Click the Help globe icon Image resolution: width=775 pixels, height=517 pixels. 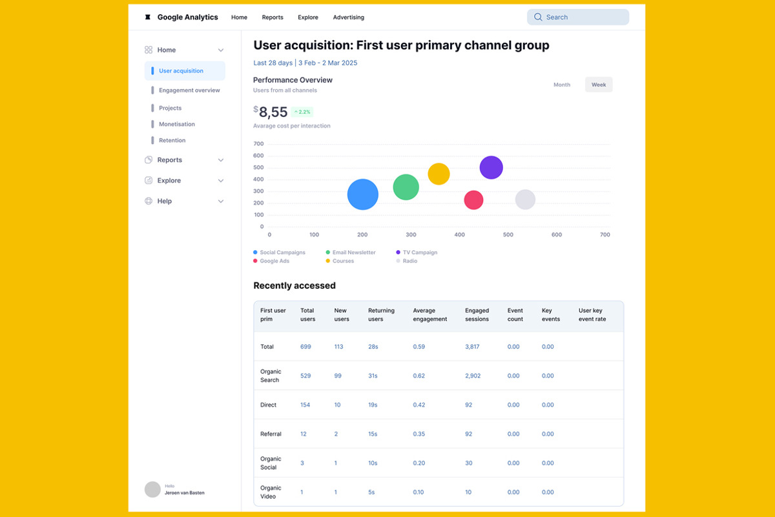tap(149, 201)
